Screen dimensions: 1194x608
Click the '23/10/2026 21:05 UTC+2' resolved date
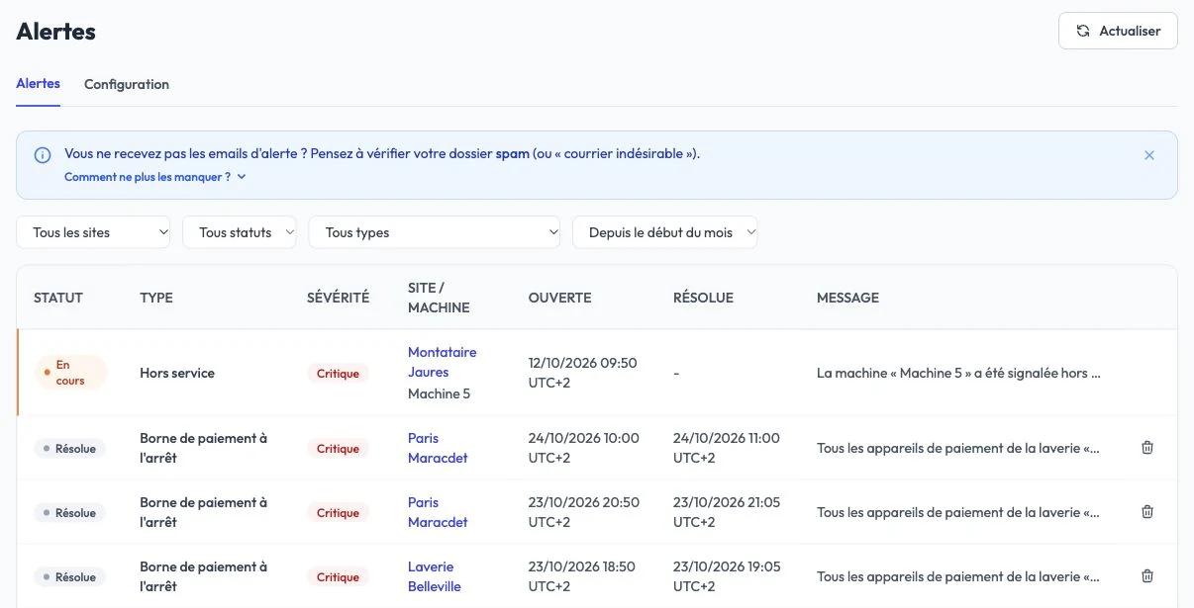point(727,512)
